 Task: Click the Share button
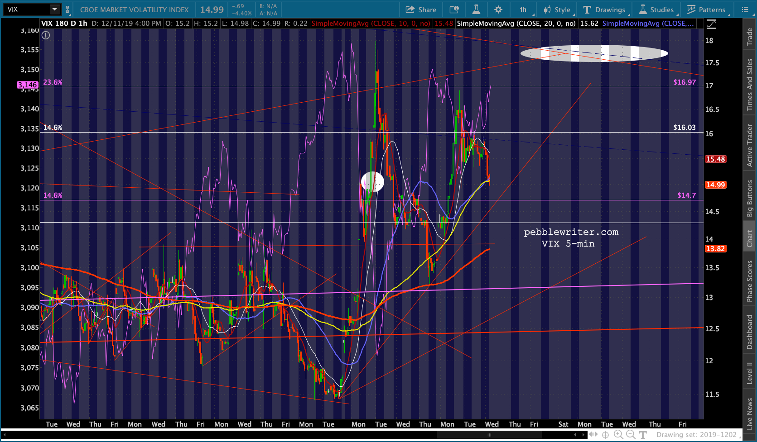point(420,10)
